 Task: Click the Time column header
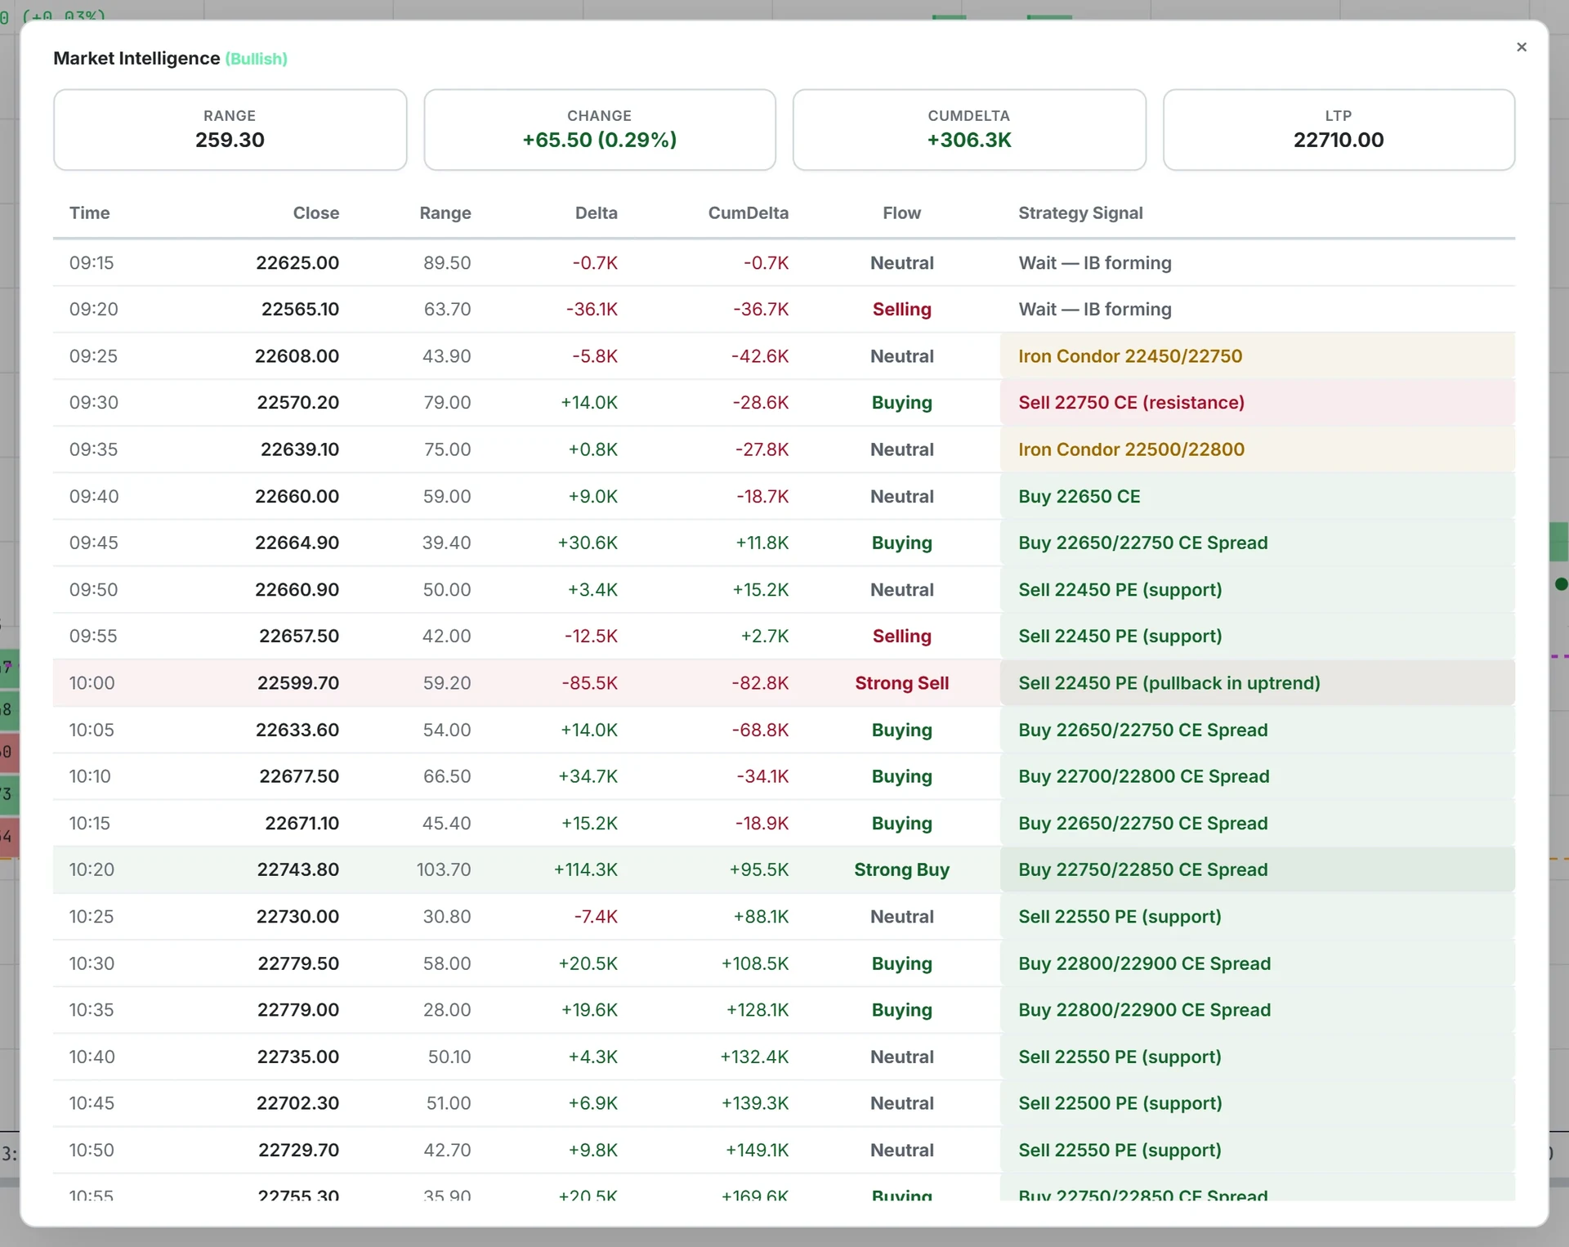click(x=90, y=213)
